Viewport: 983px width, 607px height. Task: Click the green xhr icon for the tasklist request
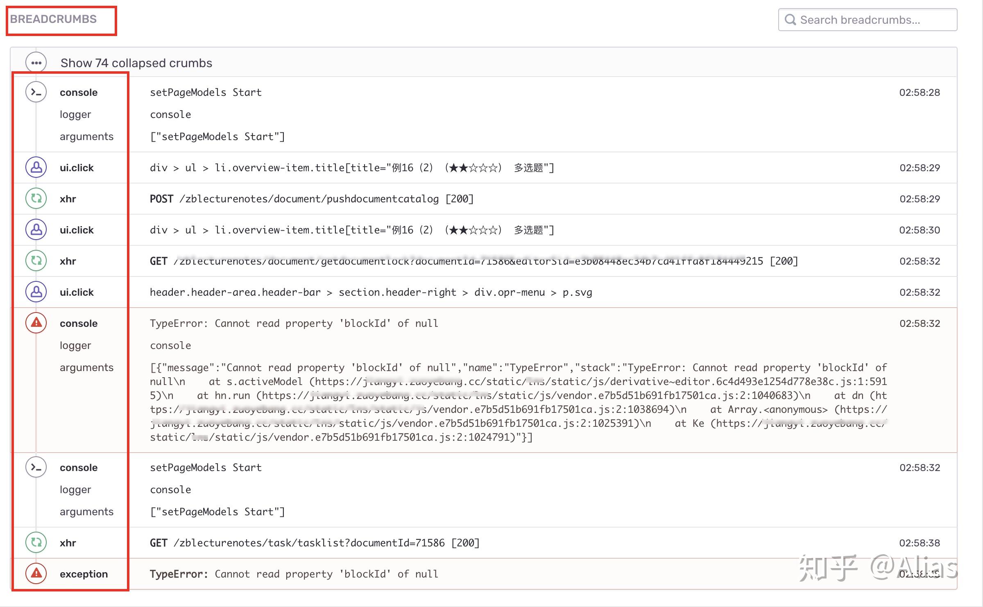36,543
